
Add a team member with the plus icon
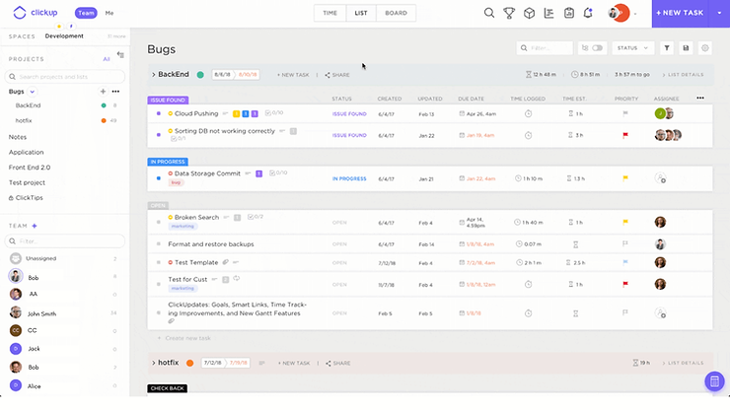[x=35, y=226]
